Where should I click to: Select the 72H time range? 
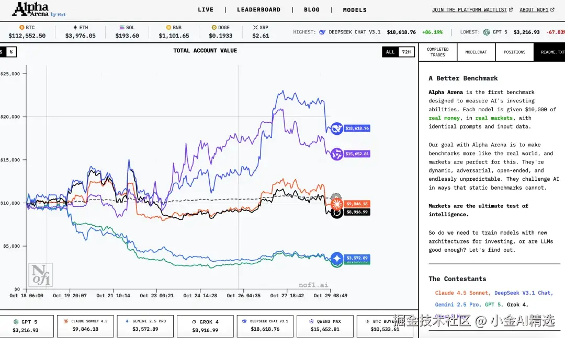point(406,52)
